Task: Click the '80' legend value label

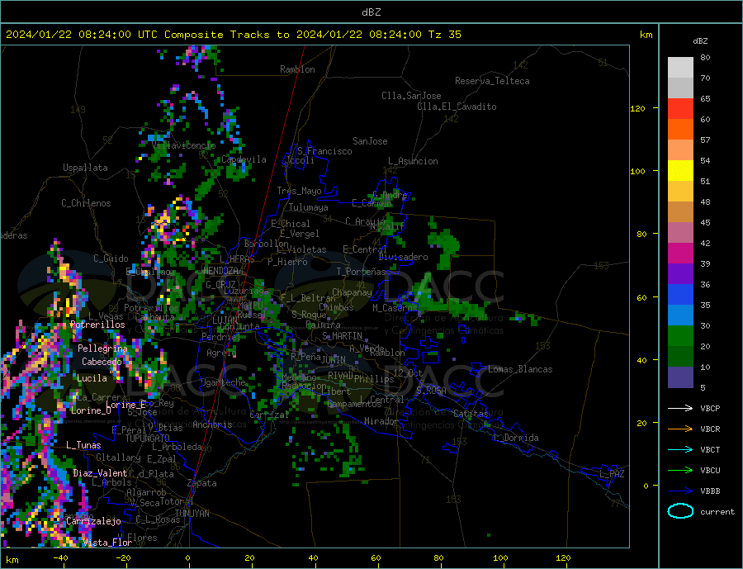Action: [x=705, y=58]
